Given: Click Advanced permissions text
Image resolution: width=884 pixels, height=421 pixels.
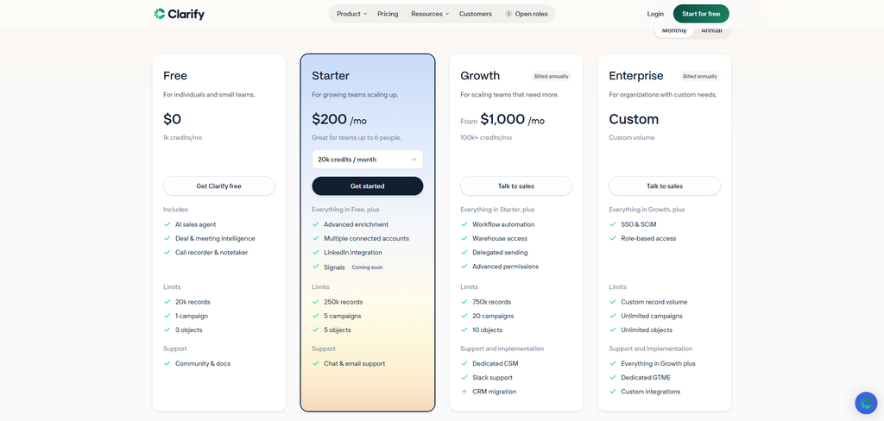Looking at the screenshot, I should tap(505, 267).
